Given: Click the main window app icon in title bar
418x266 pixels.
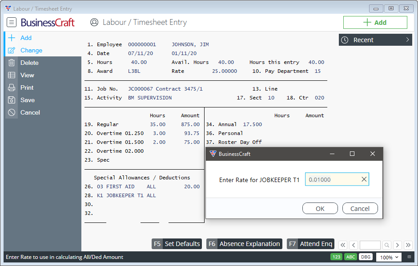Looking at the screenshot, I should (8, 8).
